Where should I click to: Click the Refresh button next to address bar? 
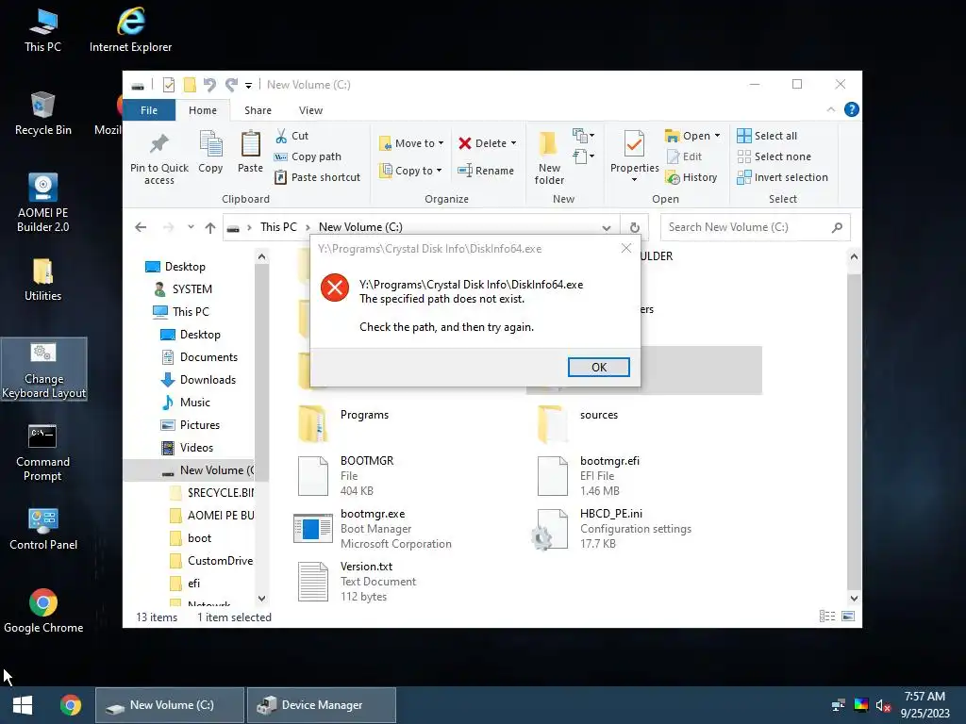click(x=635, y=227)
